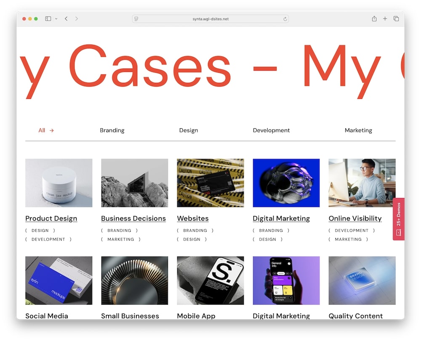Open the page reader icon in address bar

click(136, 19)
